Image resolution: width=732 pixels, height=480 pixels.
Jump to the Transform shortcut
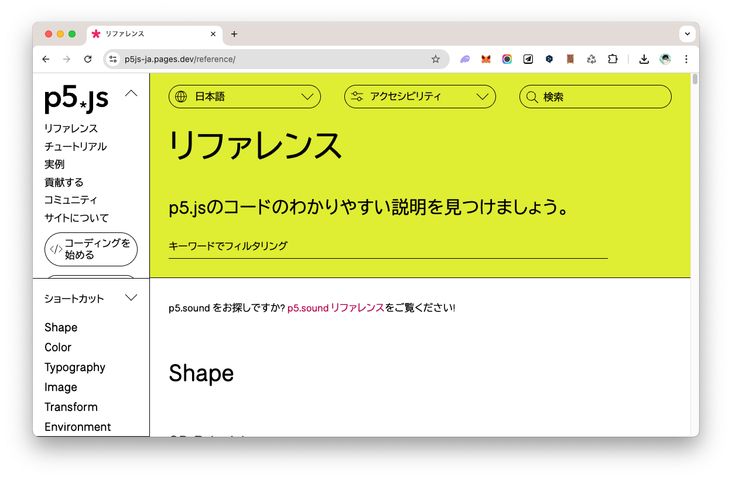(71, 407)
